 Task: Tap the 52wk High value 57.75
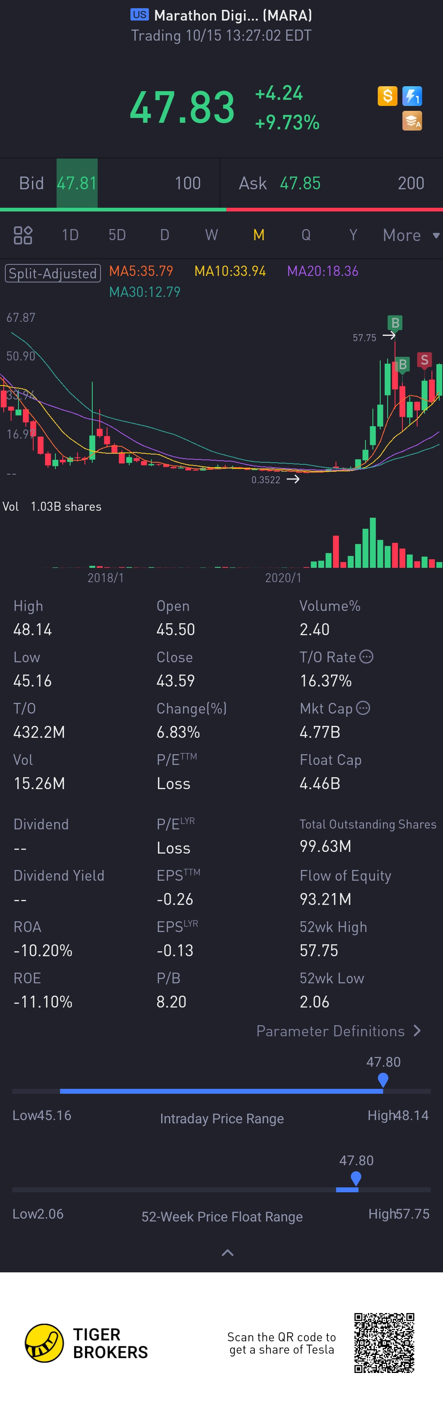319,950
